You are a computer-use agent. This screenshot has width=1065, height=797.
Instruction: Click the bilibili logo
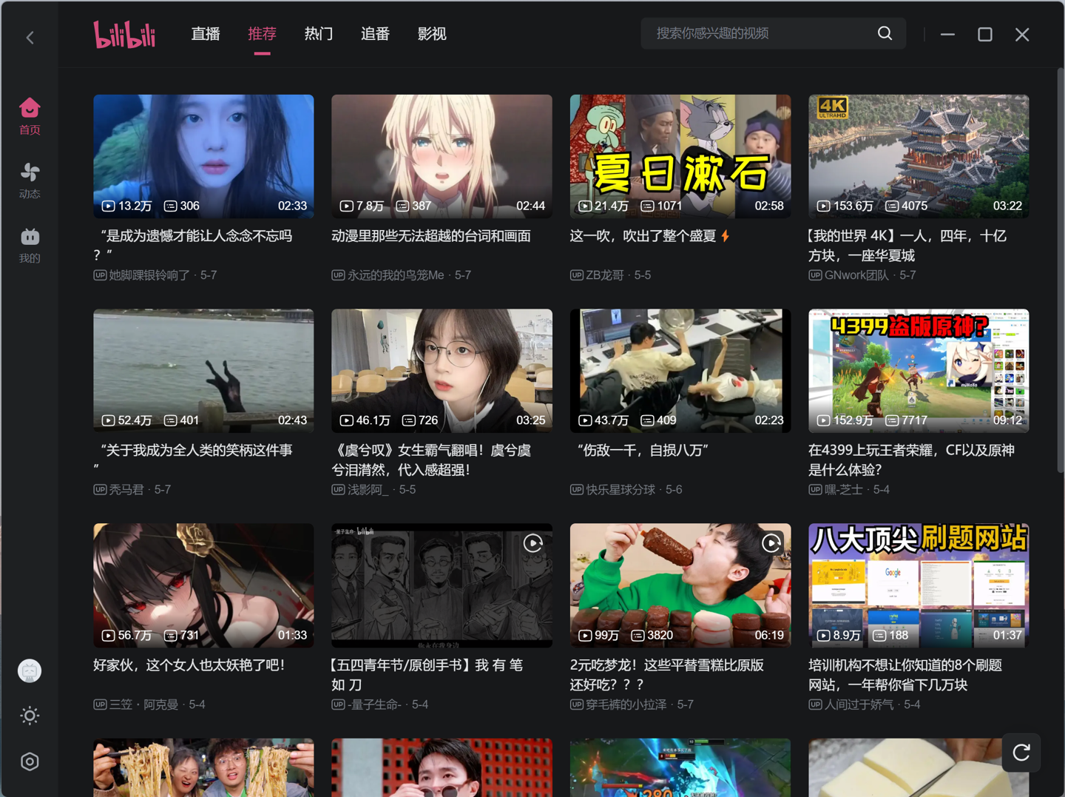click(125, 34)
